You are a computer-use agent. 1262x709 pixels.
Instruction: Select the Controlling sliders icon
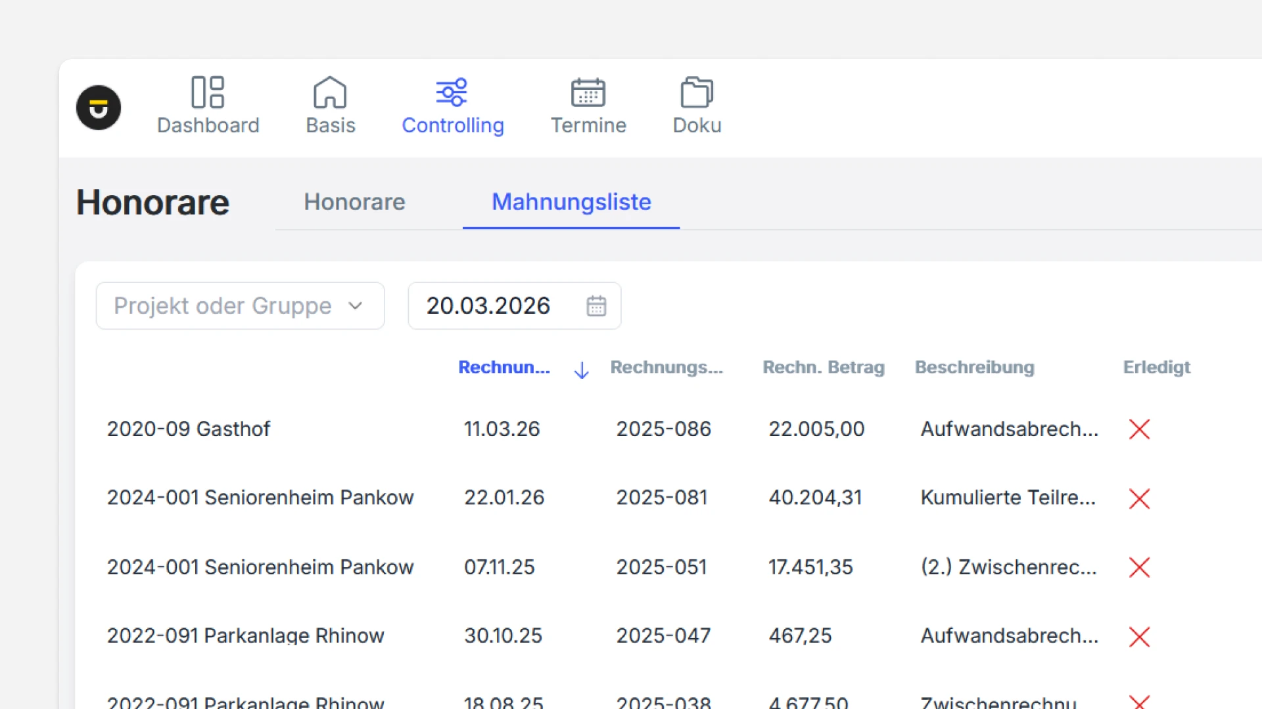tap(452, 92)
